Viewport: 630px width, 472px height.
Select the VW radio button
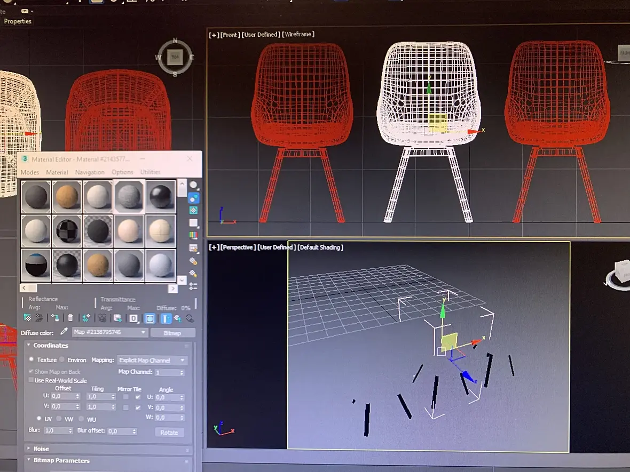[59, 419]
